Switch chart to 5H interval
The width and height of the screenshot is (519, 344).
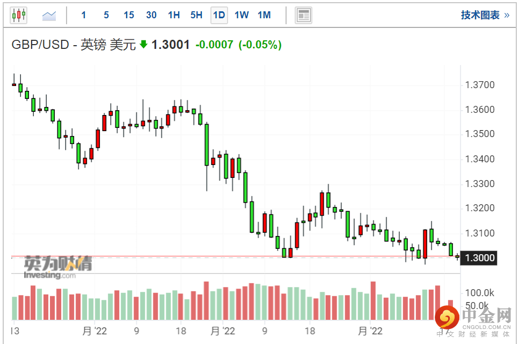[196, 15]
